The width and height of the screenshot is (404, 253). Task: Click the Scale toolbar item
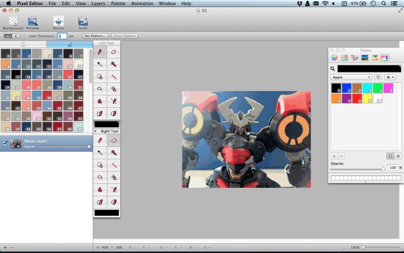(x=83, y=23)
